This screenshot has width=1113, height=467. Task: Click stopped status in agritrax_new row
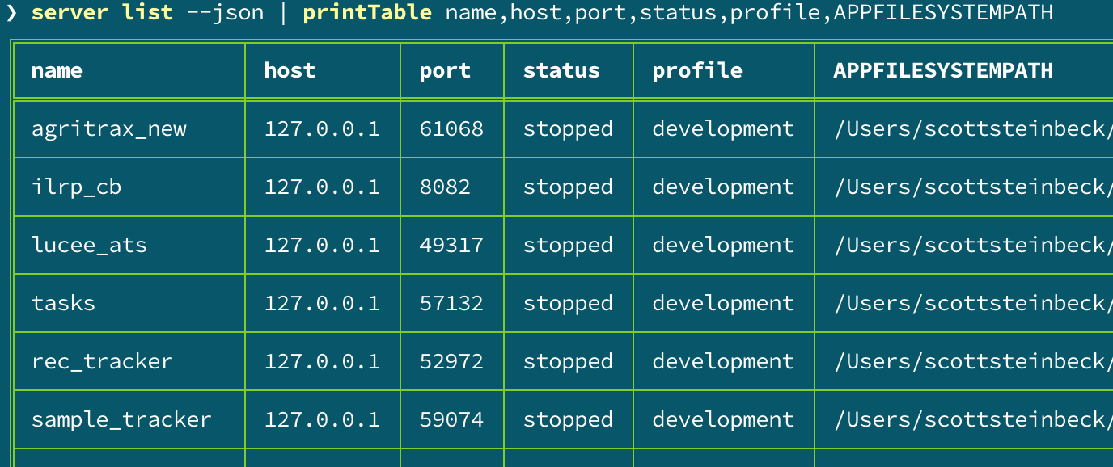(x=568, y=129)
